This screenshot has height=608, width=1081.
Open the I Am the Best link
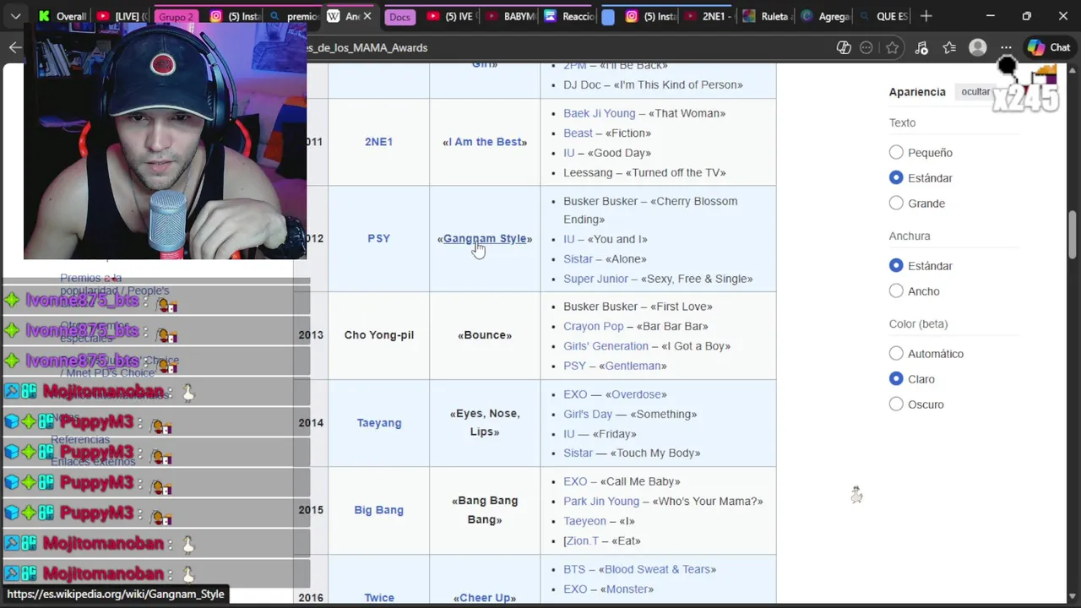click(485, 142)
